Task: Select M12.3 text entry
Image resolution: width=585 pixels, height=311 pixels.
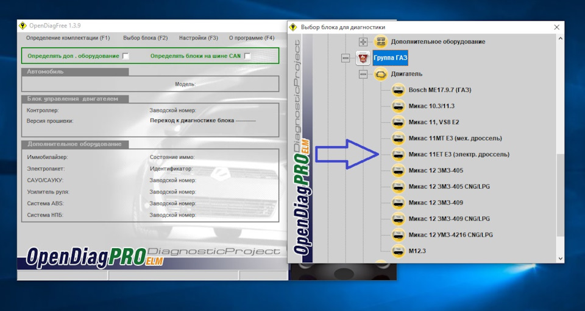Action: point(417,251)
